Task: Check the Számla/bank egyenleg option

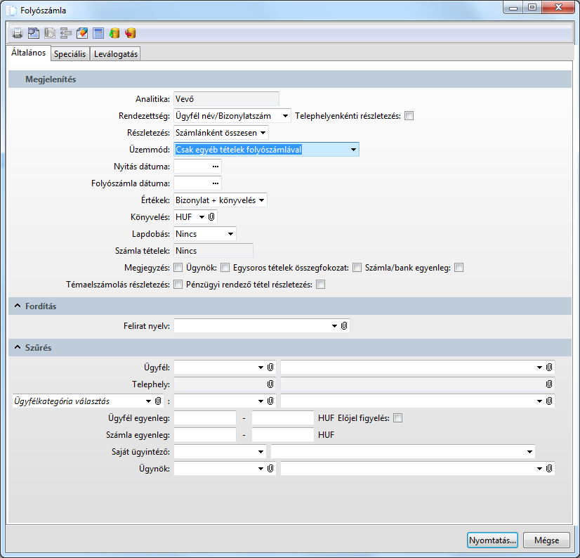Action: tap(459, 268)
